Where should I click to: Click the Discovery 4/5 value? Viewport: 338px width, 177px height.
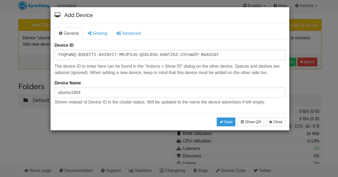click(x=316, y=156)
